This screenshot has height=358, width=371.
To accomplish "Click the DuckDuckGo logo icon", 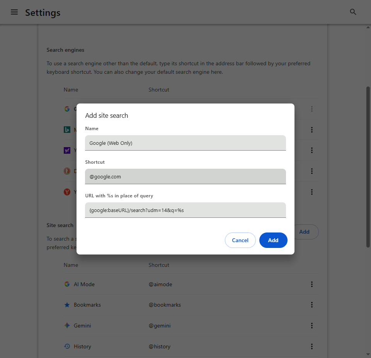I will click(x=66, y=171).
